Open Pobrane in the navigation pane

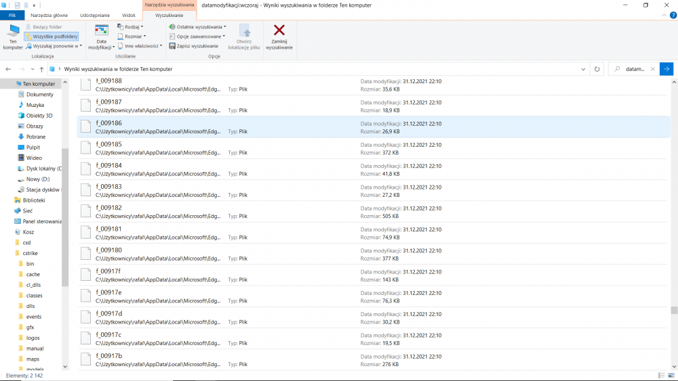(x=35, y=137)
